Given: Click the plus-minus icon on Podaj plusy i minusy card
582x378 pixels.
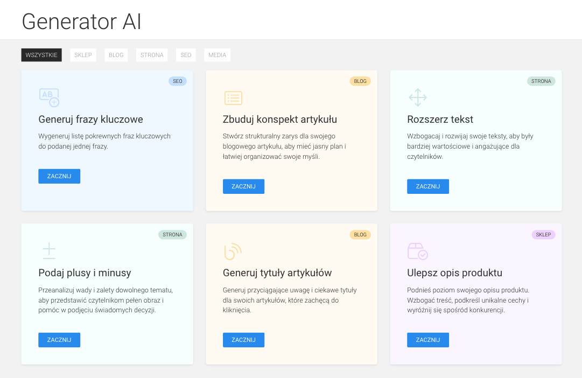Looking at the screenshot, I should (48, 251).
